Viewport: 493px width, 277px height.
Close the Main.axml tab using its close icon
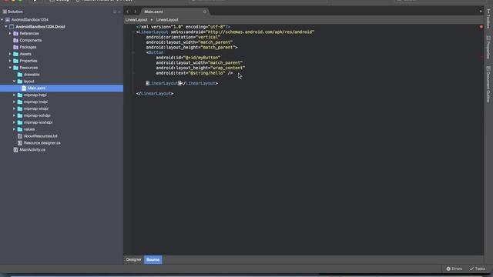coord(205,12)
